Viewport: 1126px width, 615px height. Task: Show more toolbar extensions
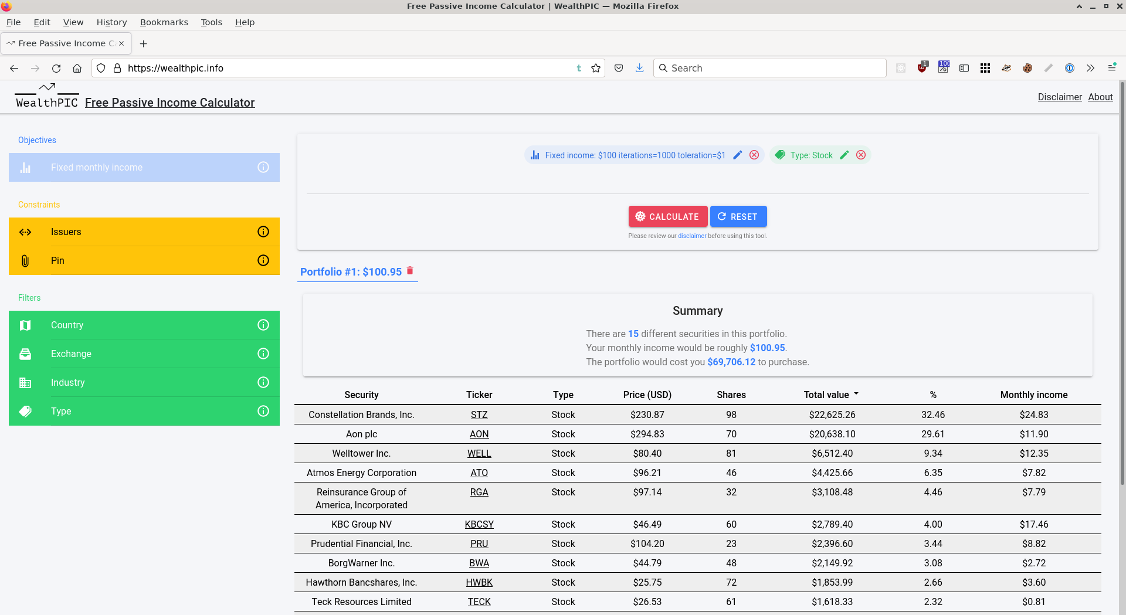click(1090, 68)
